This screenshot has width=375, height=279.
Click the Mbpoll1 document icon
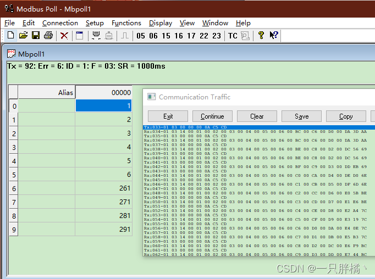(11, 54)
